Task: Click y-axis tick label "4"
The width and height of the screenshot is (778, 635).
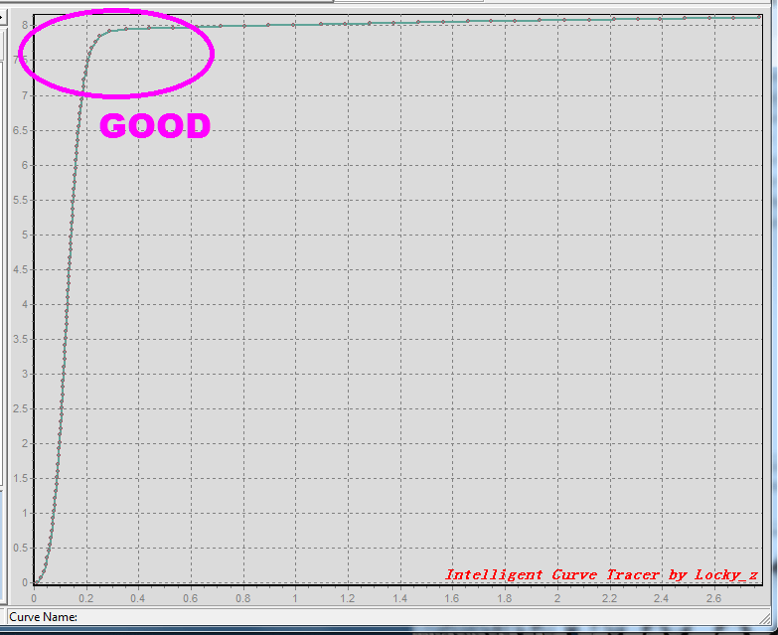Action: pos(25,305)
